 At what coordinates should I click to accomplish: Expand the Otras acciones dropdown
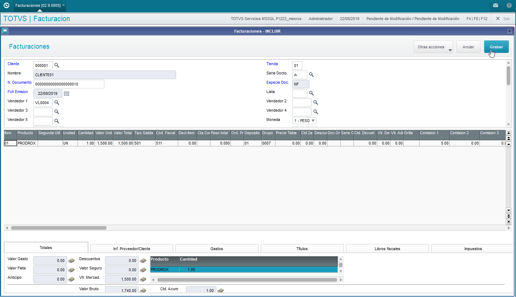coord(433,47)
